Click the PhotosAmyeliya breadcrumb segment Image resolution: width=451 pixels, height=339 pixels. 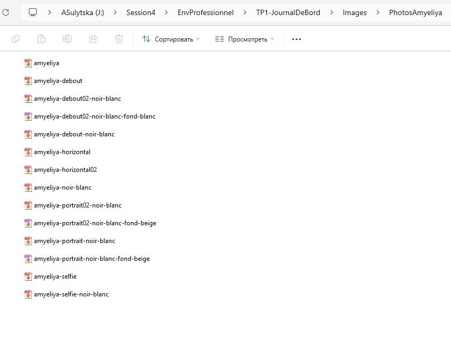coord(415,12)
